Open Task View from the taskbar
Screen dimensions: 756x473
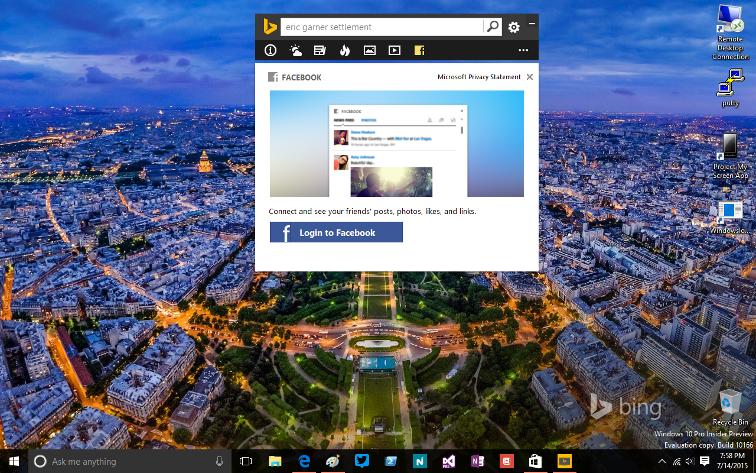point(246,461)
